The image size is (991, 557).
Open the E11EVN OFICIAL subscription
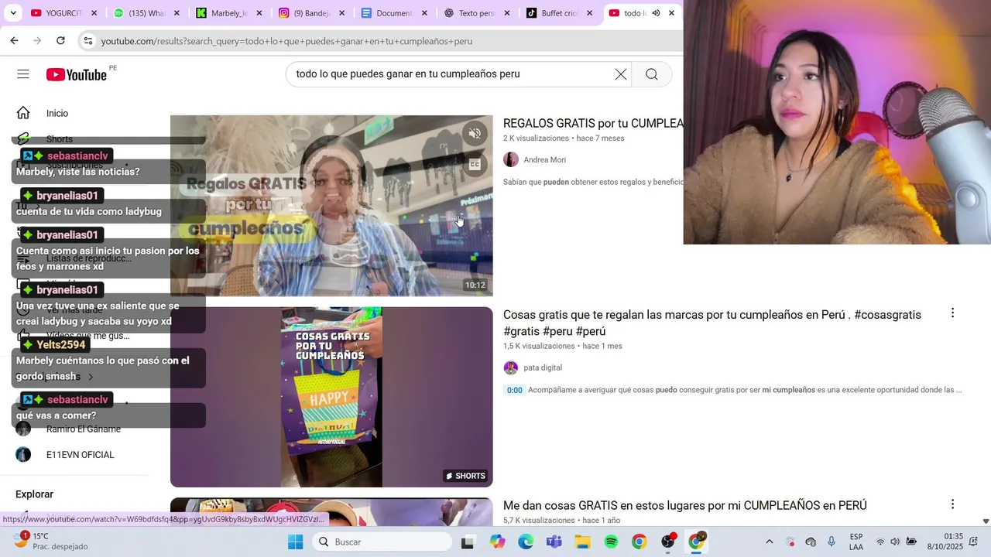[80, 455]
